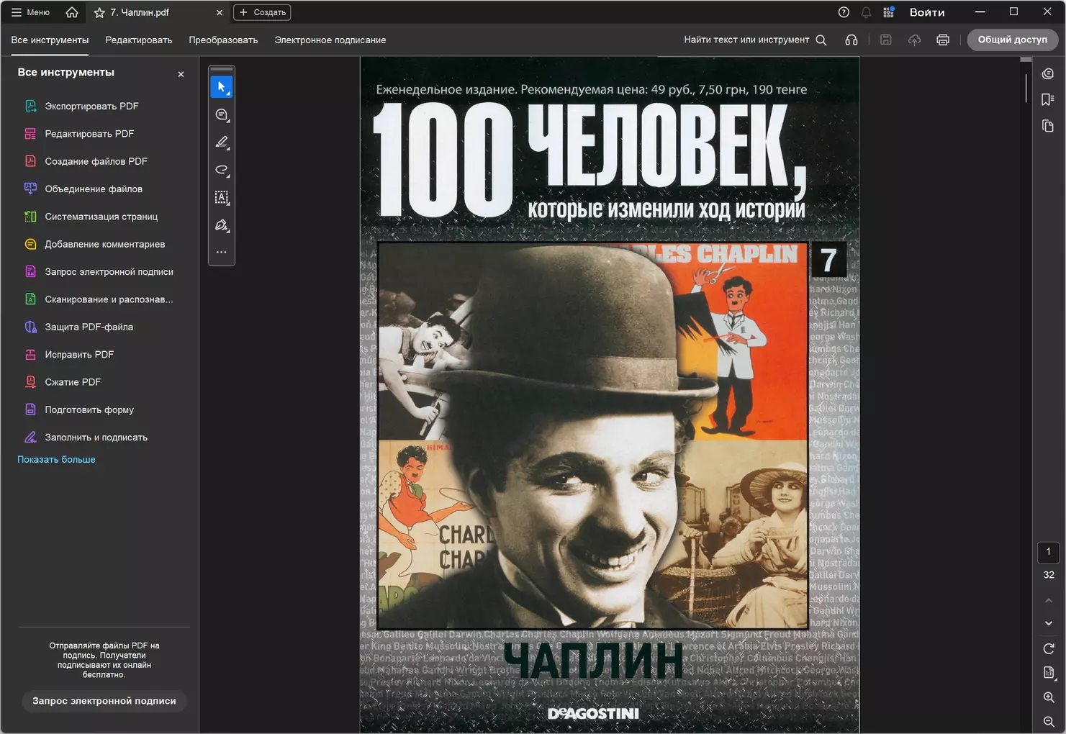This screenshot has width=1066, height=734.
Task: Close the Все инструменты side panel
Action: pyautogui.click(x=181, y=74)
